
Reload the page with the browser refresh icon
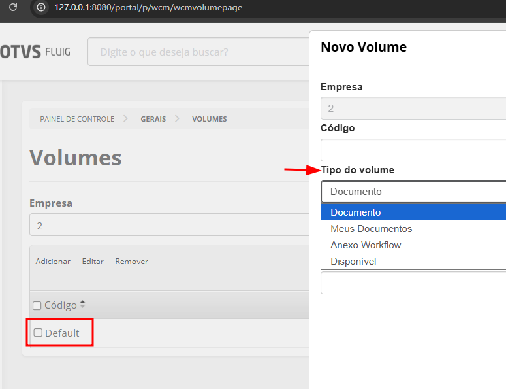click(x=12, y=8)
